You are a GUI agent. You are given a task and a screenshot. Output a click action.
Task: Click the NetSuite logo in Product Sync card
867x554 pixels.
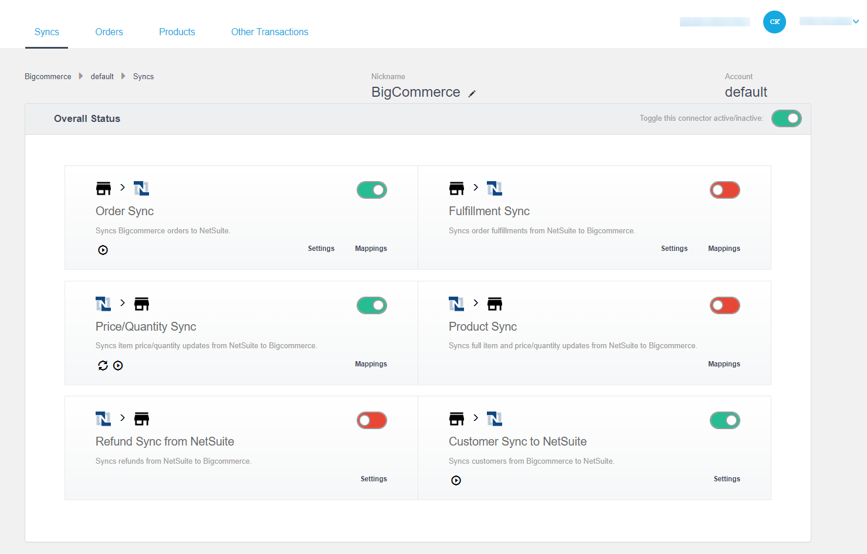tap(456, 304)
